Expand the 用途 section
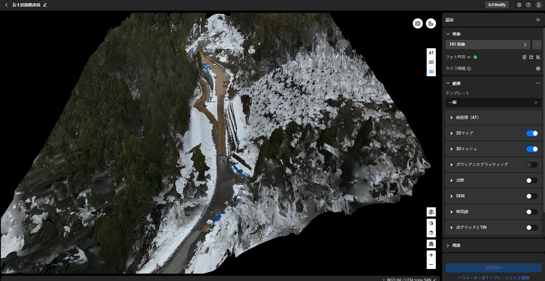Image resolution: width=545 pixels, height=281 pixels. pyautogui.click(x=456, y=245)
